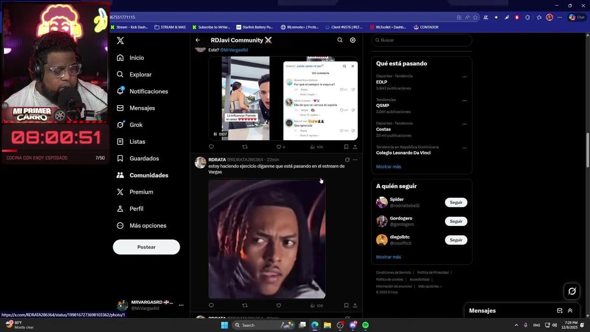Follow diegolbtc account
Viewport: 590px width, 332px height.
point(456,240)
